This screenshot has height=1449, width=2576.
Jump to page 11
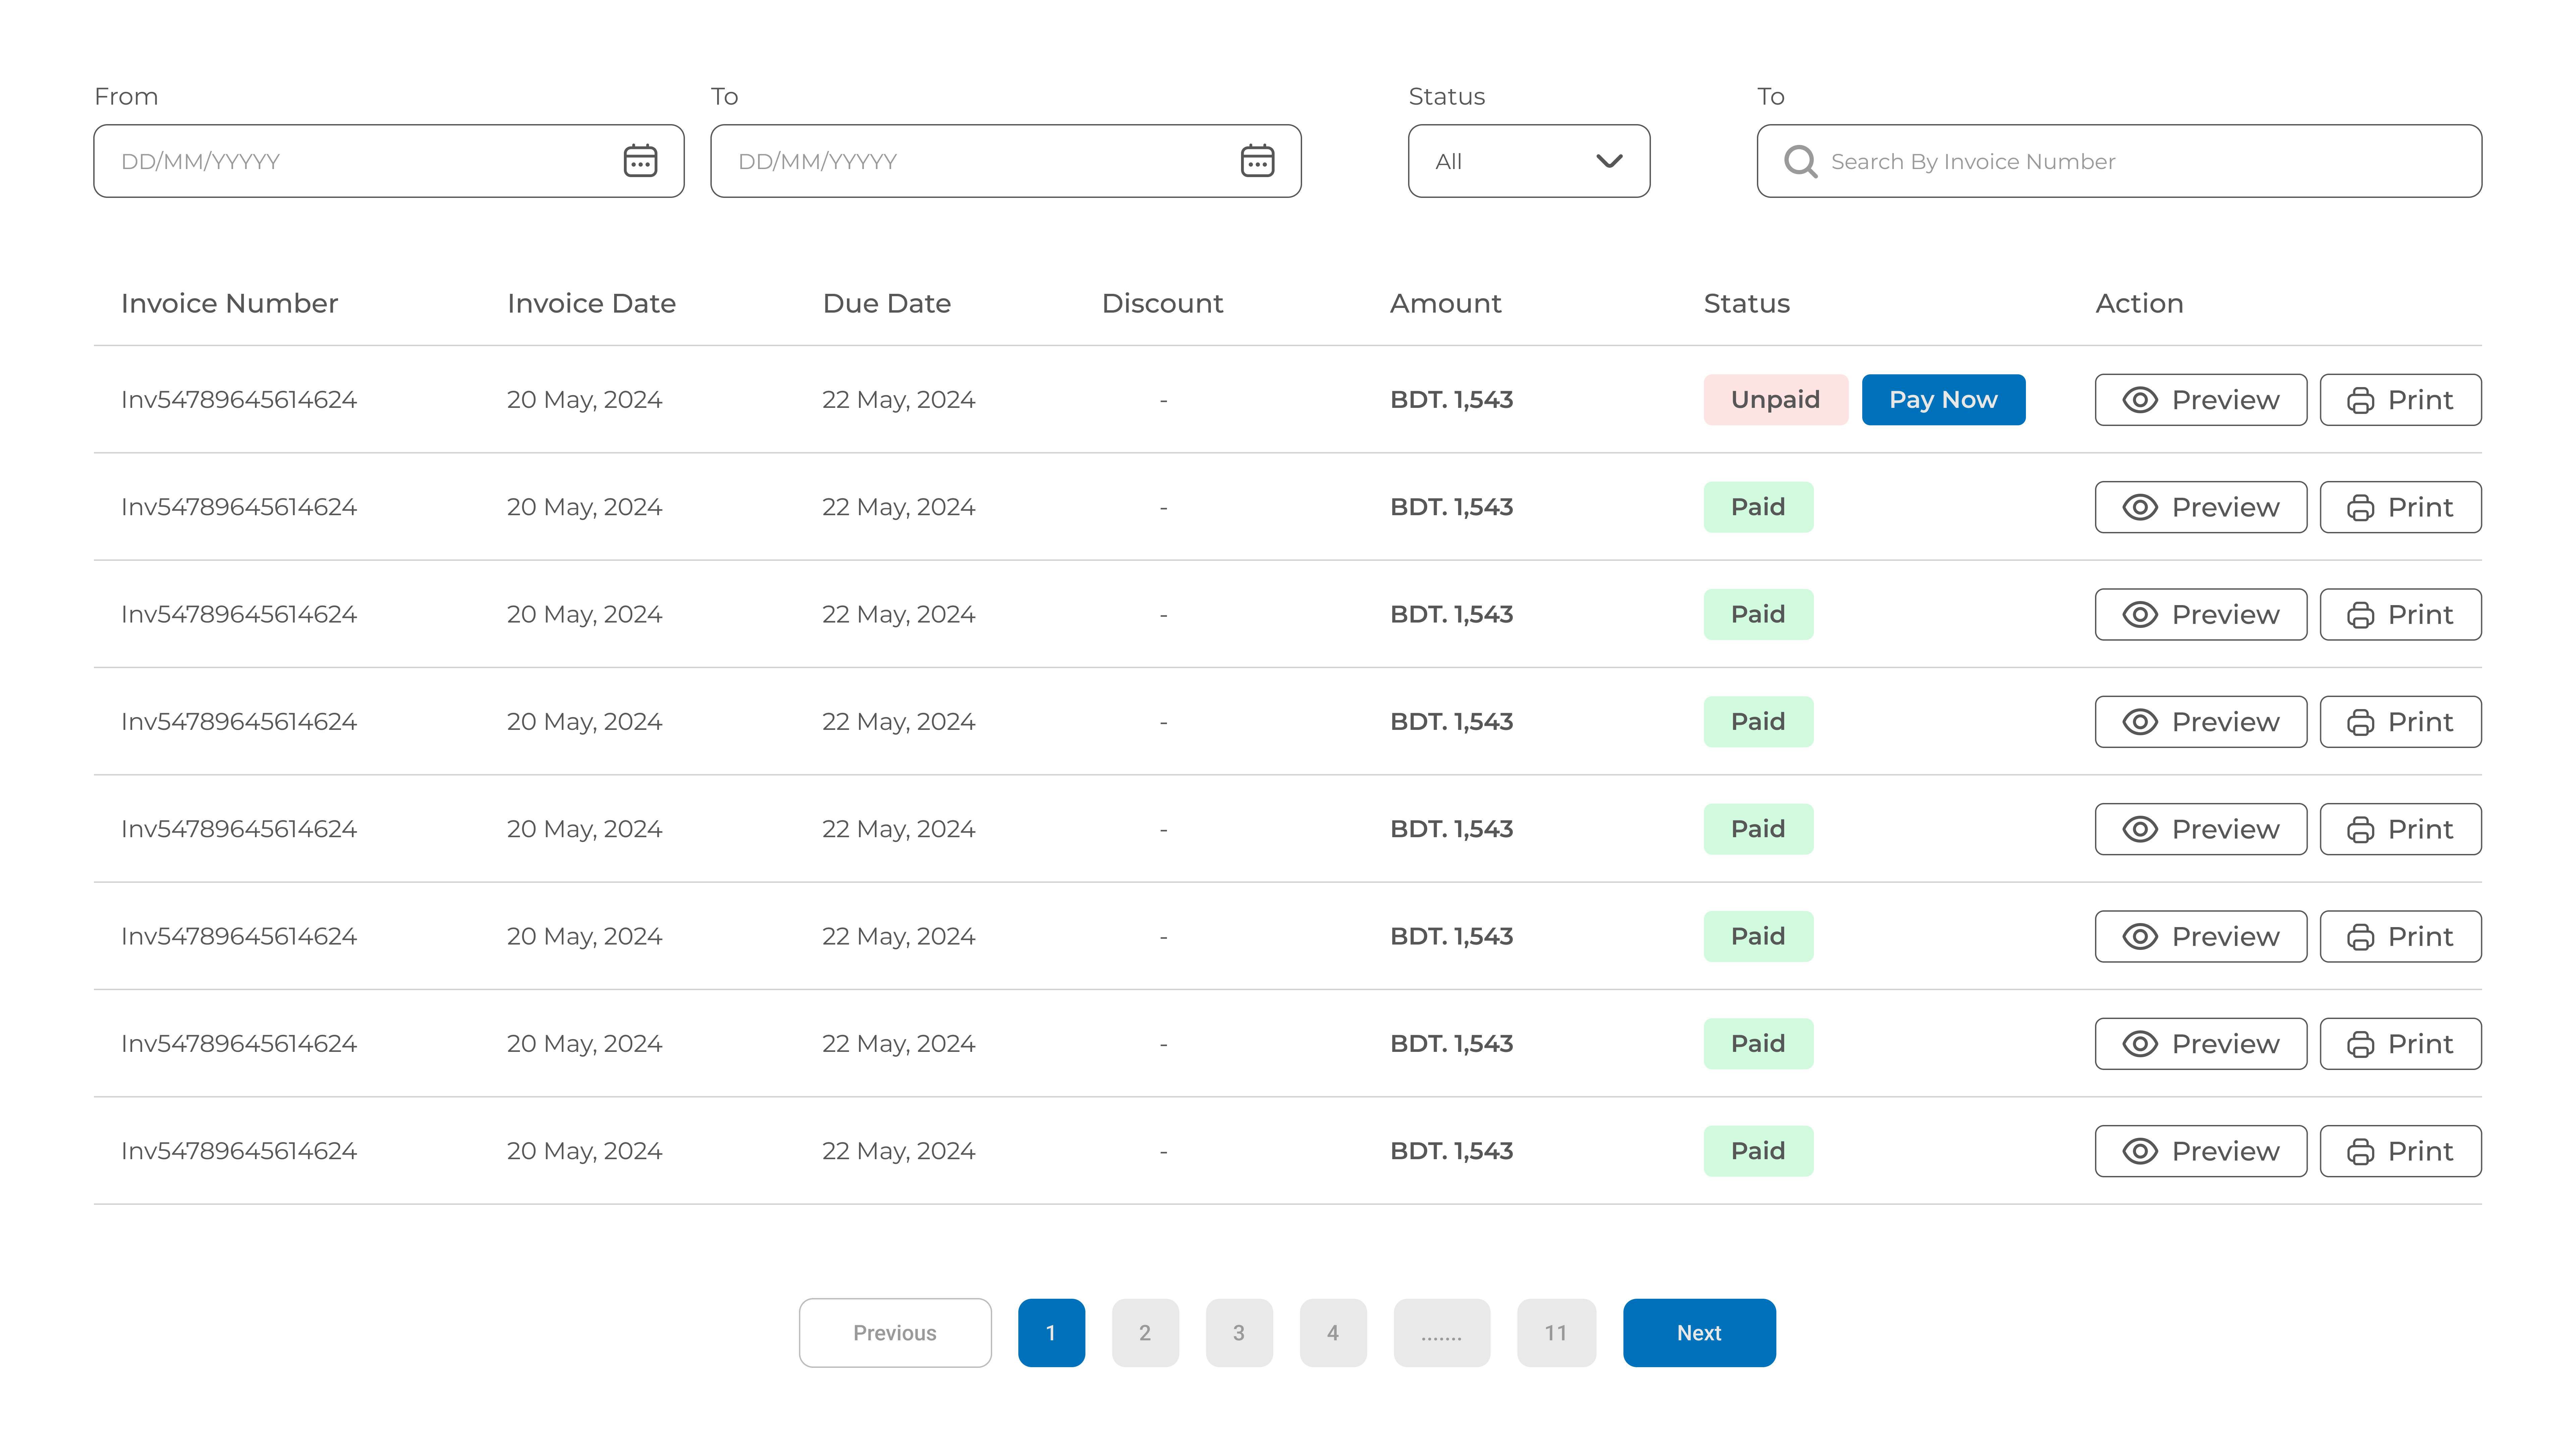tap(1556, 1333)
